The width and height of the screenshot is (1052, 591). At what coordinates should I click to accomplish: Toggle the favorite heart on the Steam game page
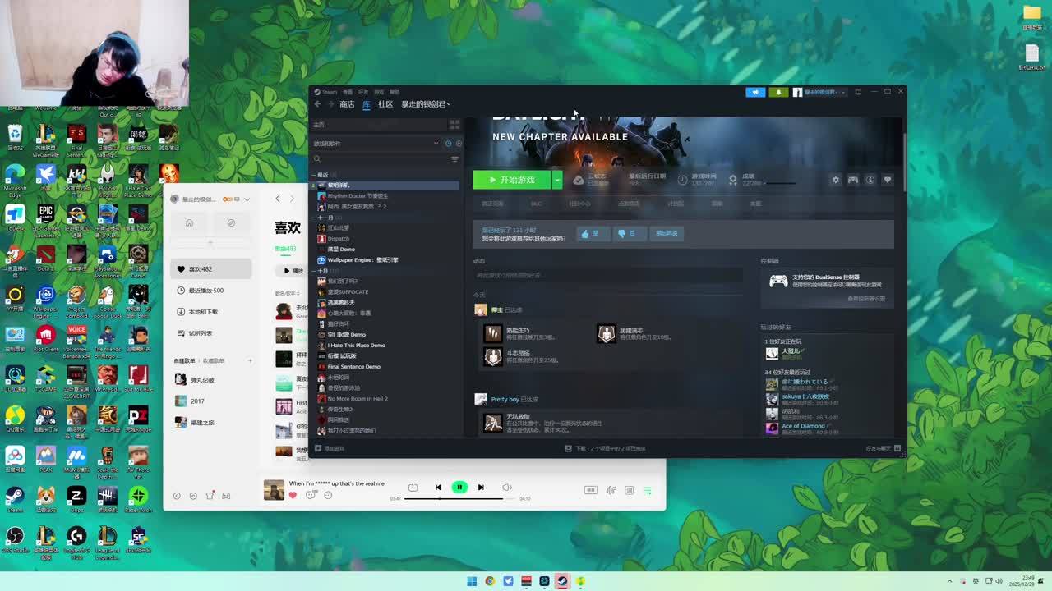coord(887,180)
